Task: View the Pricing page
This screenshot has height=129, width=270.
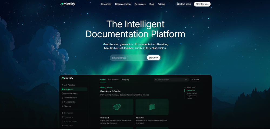Action: pos(161,4)
